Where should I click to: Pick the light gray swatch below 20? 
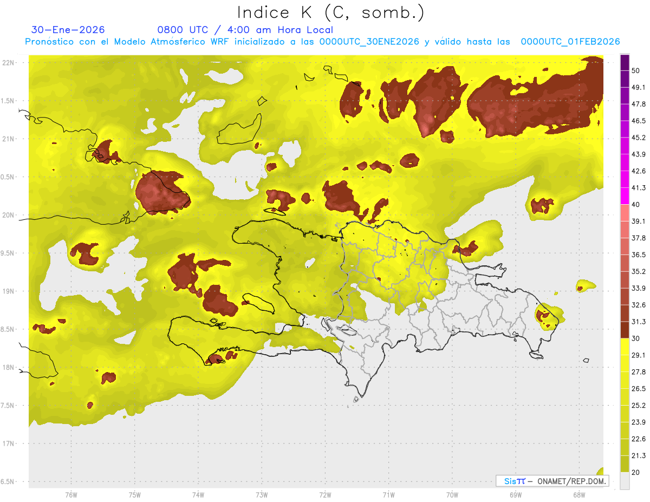[x=625, y=481]
